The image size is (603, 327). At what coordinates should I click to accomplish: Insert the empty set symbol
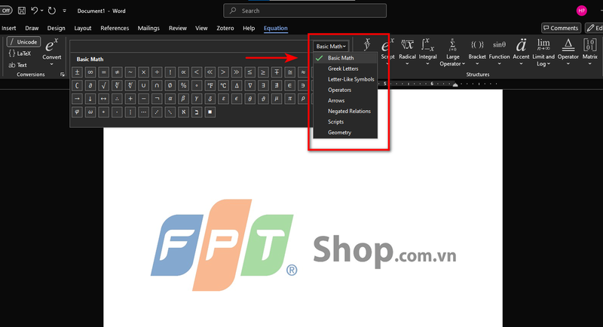click(170, 85)
